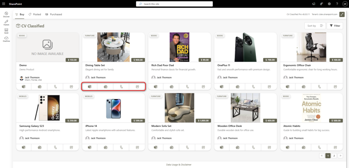Click in the Search this site box
349x168 pixels.
point(174,4)
